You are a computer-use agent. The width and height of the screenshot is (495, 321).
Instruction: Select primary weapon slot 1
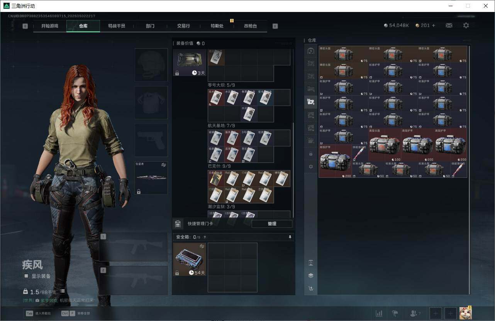(133, 247)
